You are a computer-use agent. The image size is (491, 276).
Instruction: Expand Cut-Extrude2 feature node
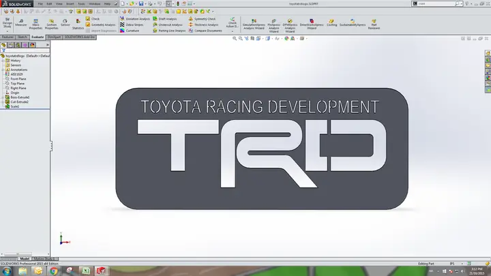(x=3, y=102)
